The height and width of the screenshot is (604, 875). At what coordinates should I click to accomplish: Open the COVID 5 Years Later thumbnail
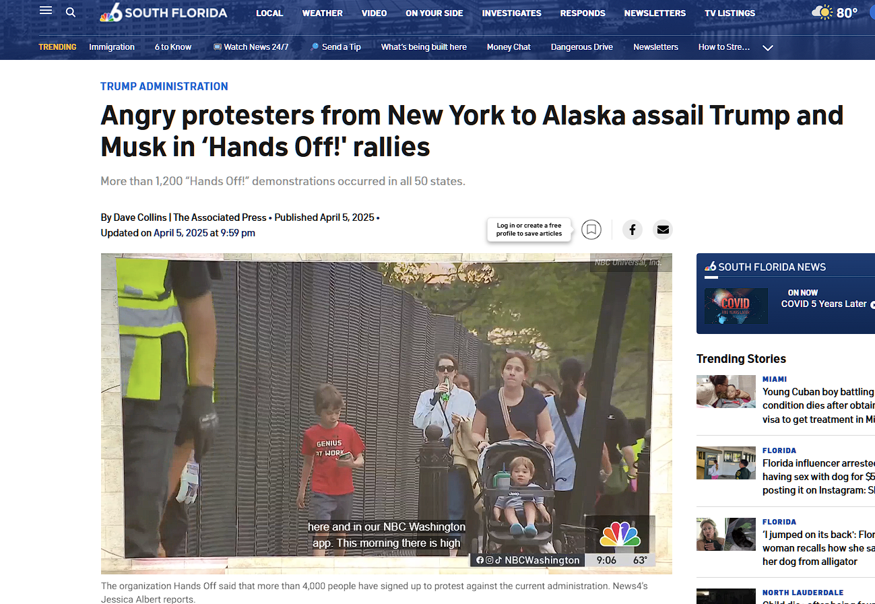[736, 306]
